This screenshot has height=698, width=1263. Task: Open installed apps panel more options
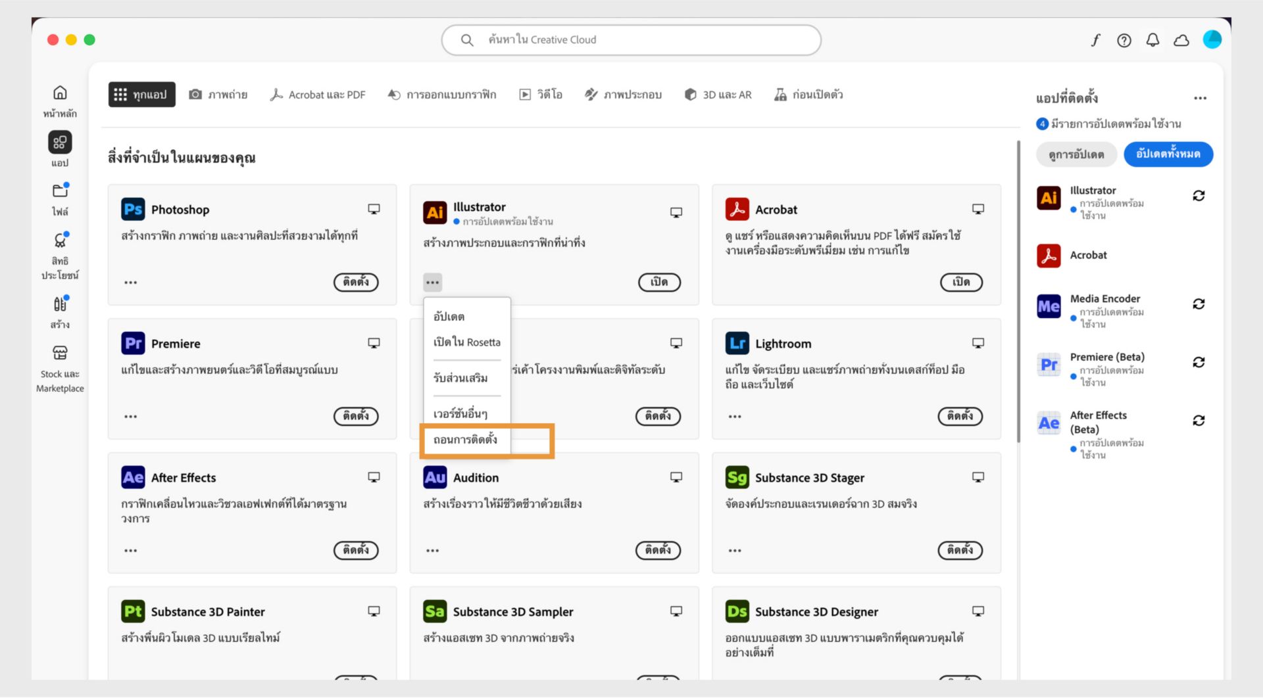[x=1200, y=99]
